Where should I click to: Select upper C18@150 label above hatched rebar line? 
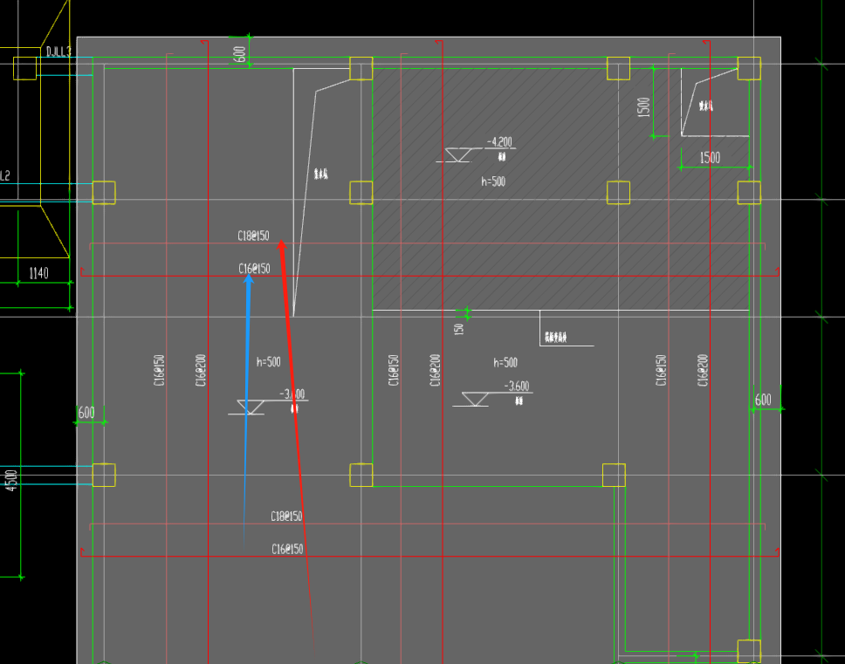tap(253, 236)
